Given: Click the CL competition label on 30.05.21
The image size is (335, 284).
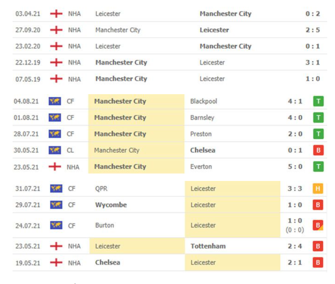Looking at the screenshot, I should click(x=70, y=150).
